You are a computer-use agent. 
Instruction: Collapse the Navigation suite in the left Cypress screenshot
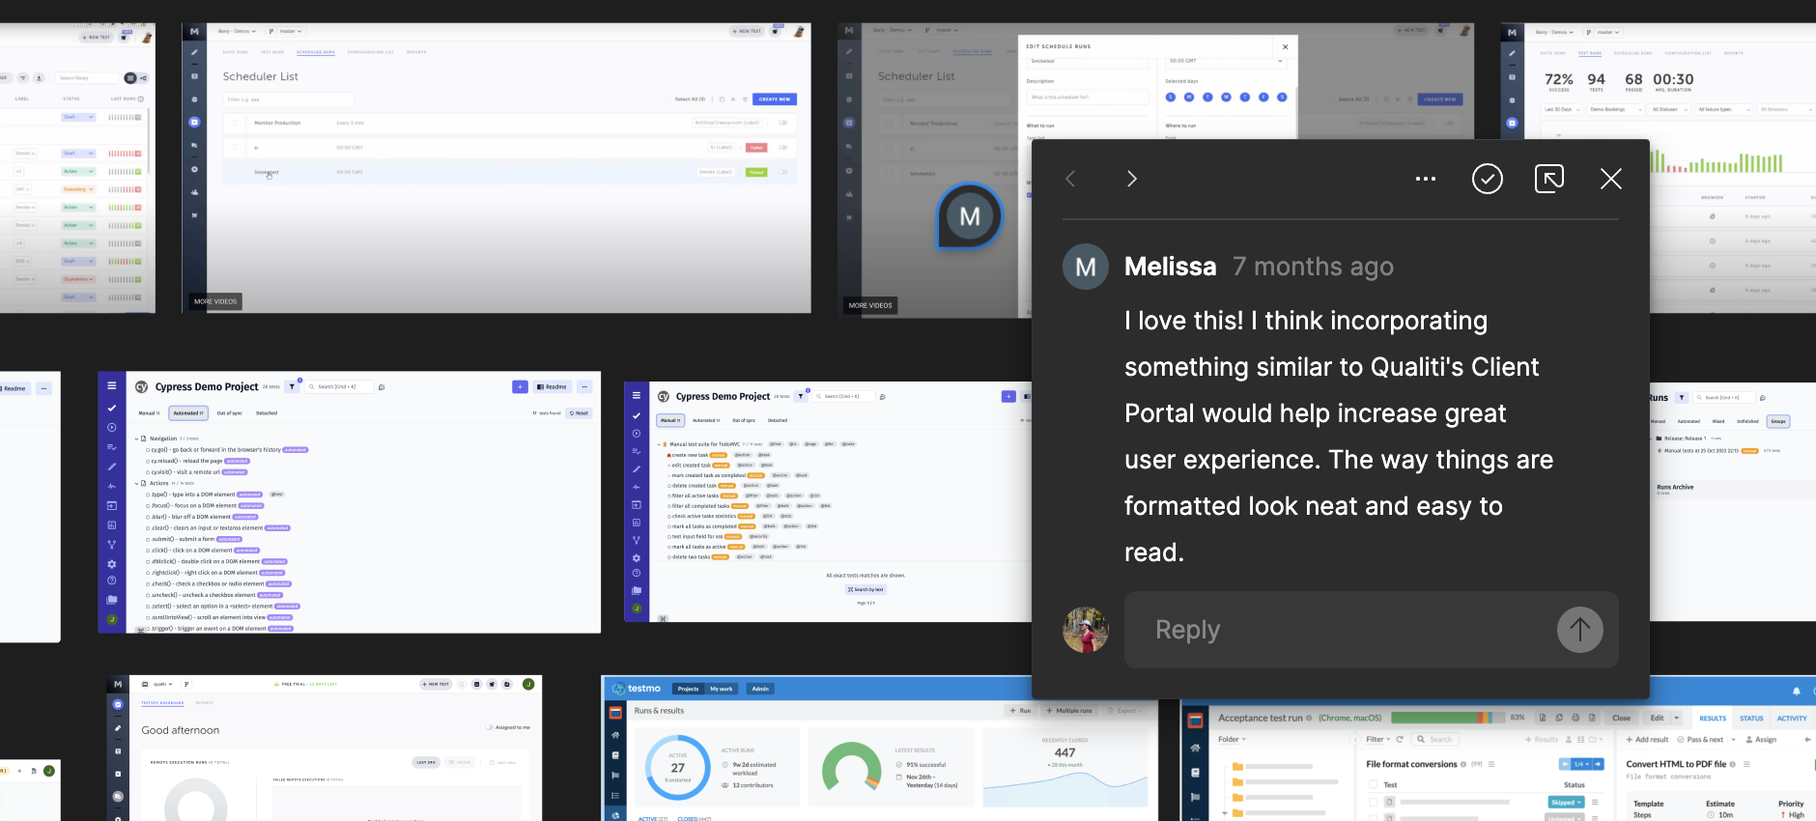point(137,439)
